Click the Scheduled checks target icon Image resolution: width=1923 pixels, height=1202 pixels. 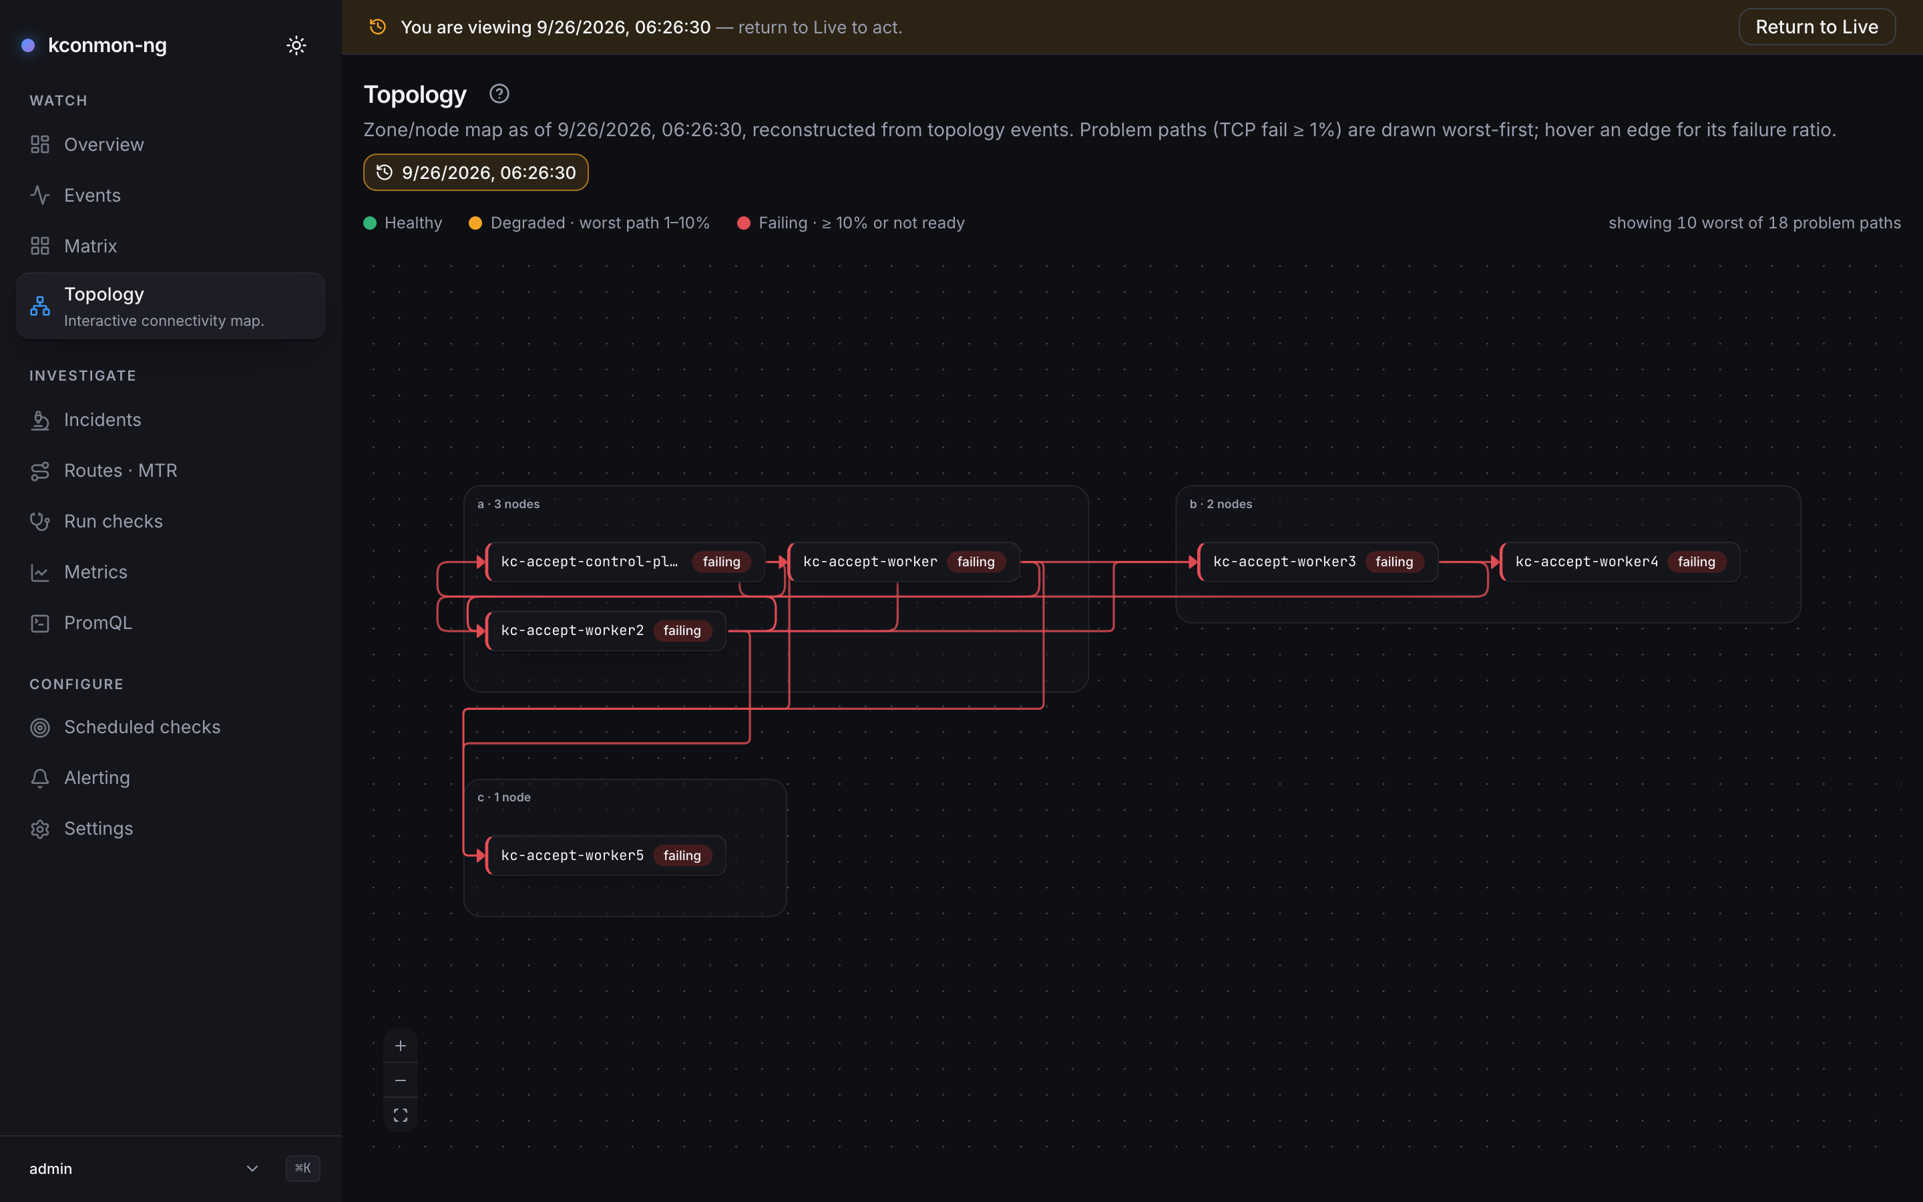click(40, 727)
